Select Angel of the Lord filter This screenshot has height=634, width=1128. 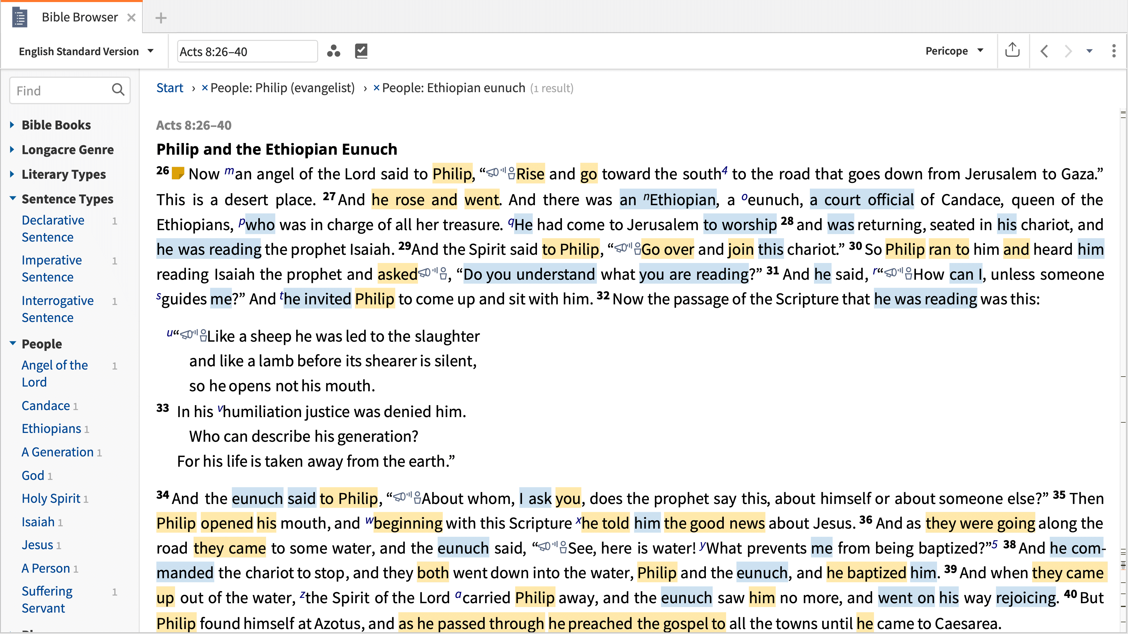(x=55, y=373)
